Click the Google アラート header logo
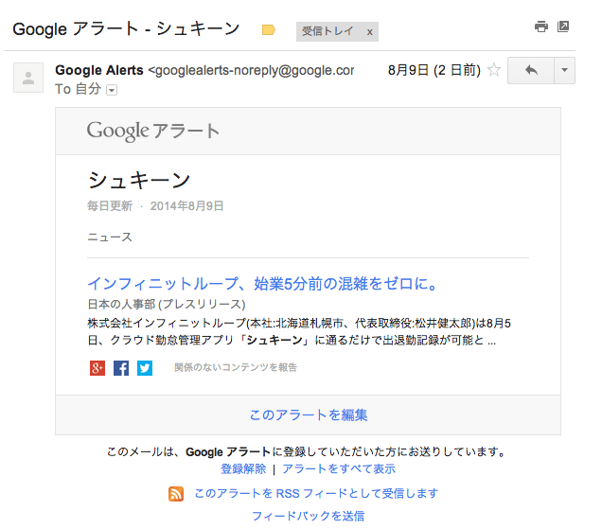602x529 pixels. click(153, 131)
